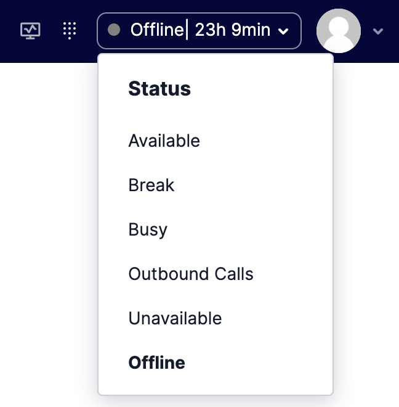
Task: Collapse the status menu via its chevron arrow
Action: 283,31
